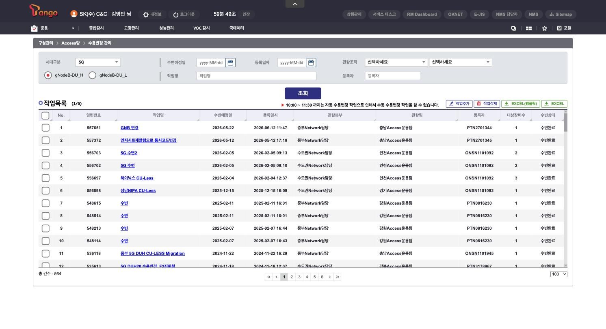Open second 관할조직 선택하세요 dropdown
The height and width of the screenshot is (329, 606).
461,62
